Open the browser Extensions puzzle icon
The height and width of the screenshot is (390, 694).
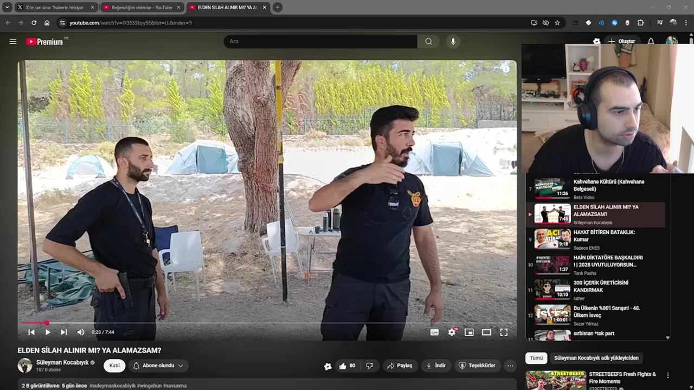pos(640,23)
